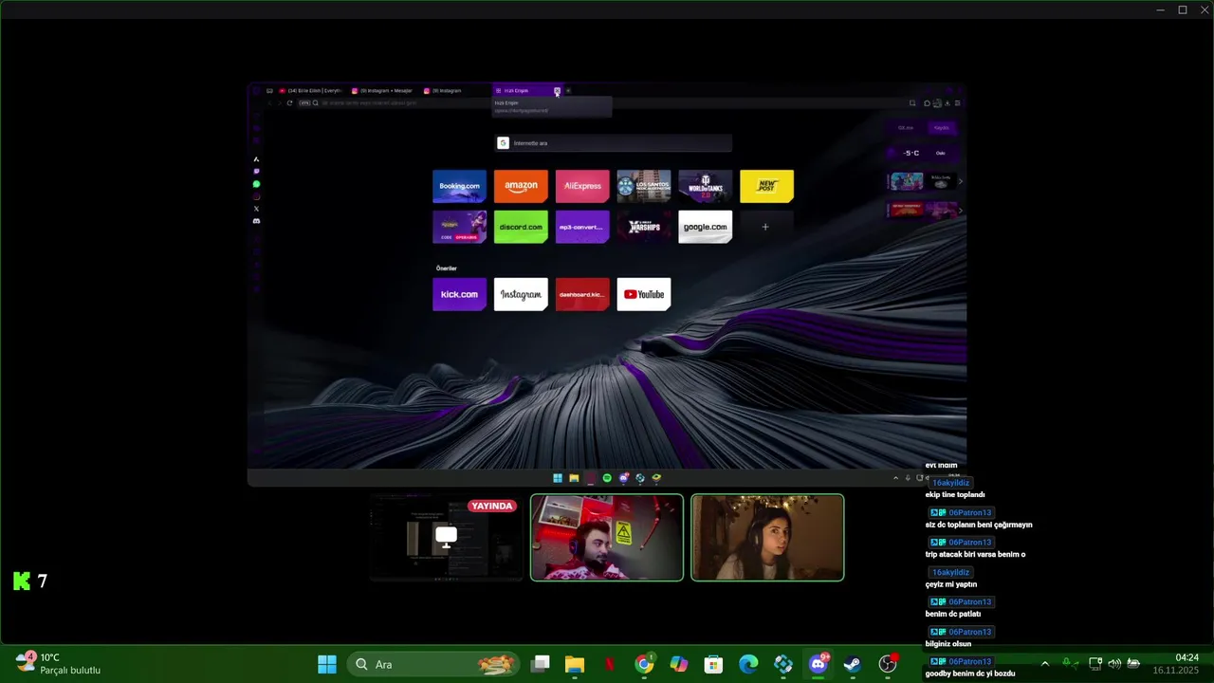Open the mp3-convert speed dial tile

click(x=582, y=227)
